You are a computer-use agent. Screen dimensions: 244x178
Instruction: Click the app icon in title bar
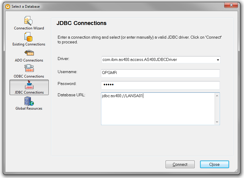[8, 6]
